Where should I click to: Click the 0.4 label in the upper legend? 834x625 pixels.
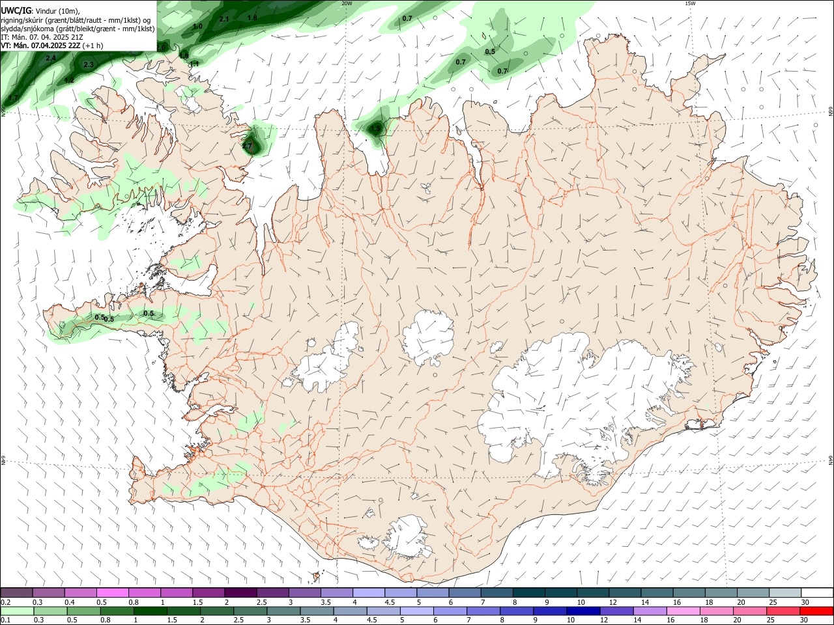pos(70,602)
